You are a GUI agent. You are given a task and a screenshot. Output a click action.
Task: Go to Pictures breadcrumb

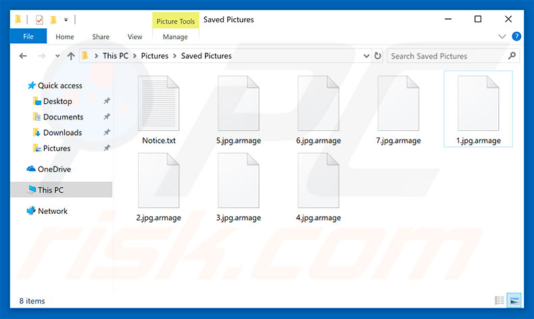click(155, 56)
